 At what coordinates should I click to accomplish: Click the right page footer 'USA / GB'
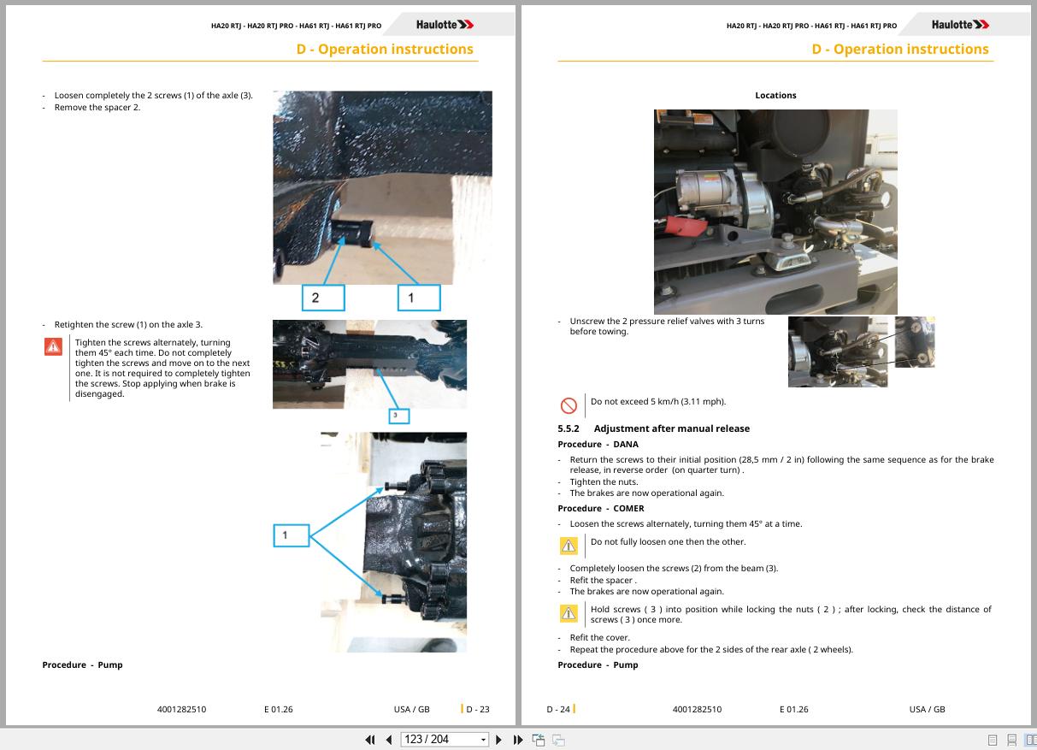pyautogui.click(x=927, y=710)
